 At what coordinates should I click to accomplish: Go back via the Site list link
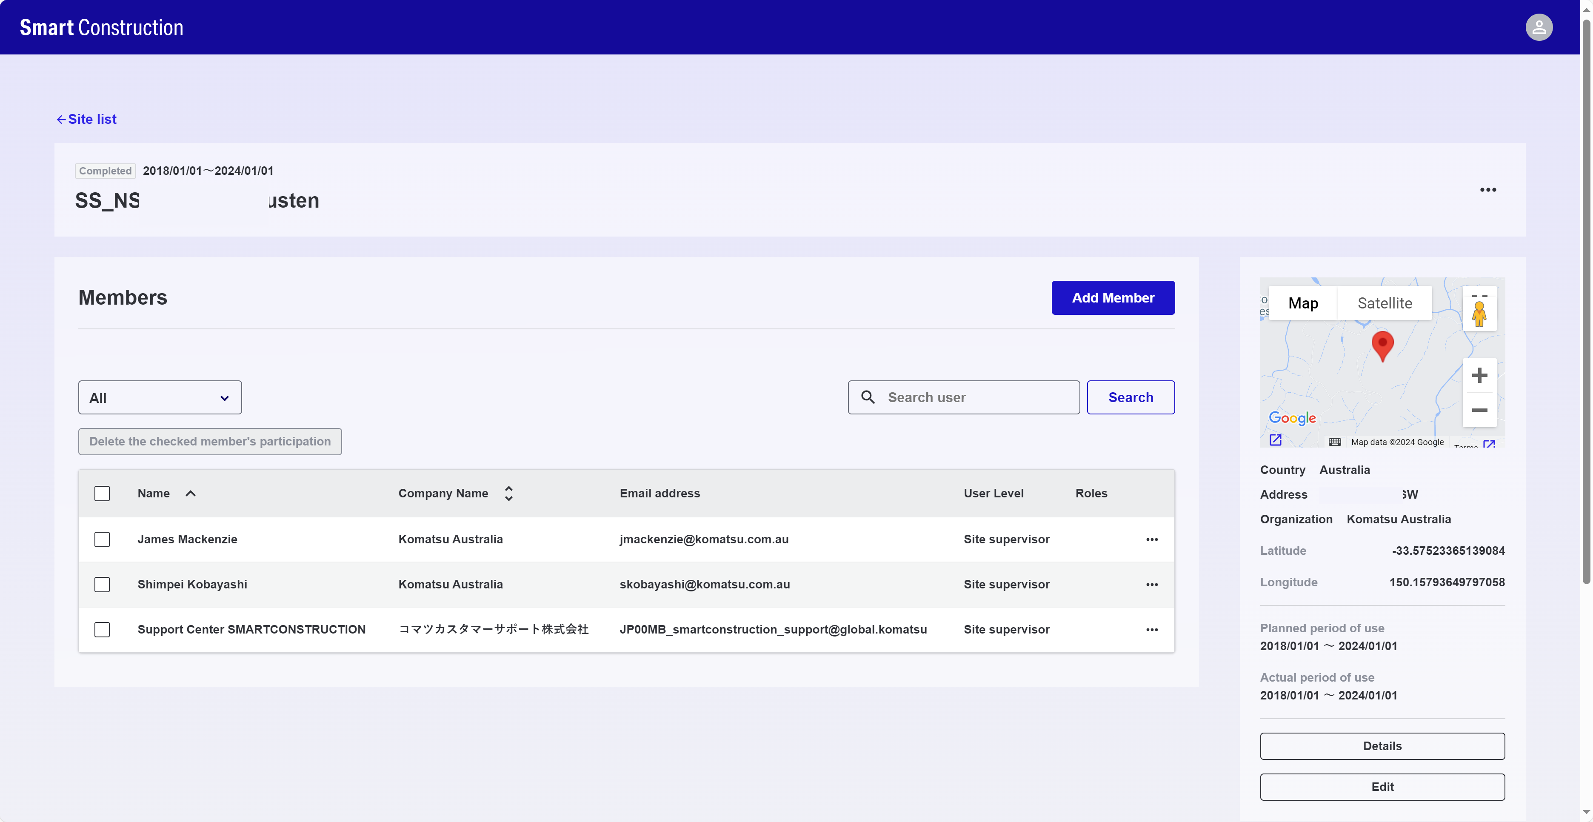[92, 120]
